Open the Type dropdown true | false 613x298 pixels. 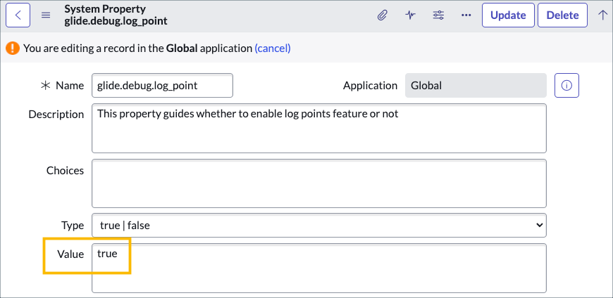pos(319,225)
